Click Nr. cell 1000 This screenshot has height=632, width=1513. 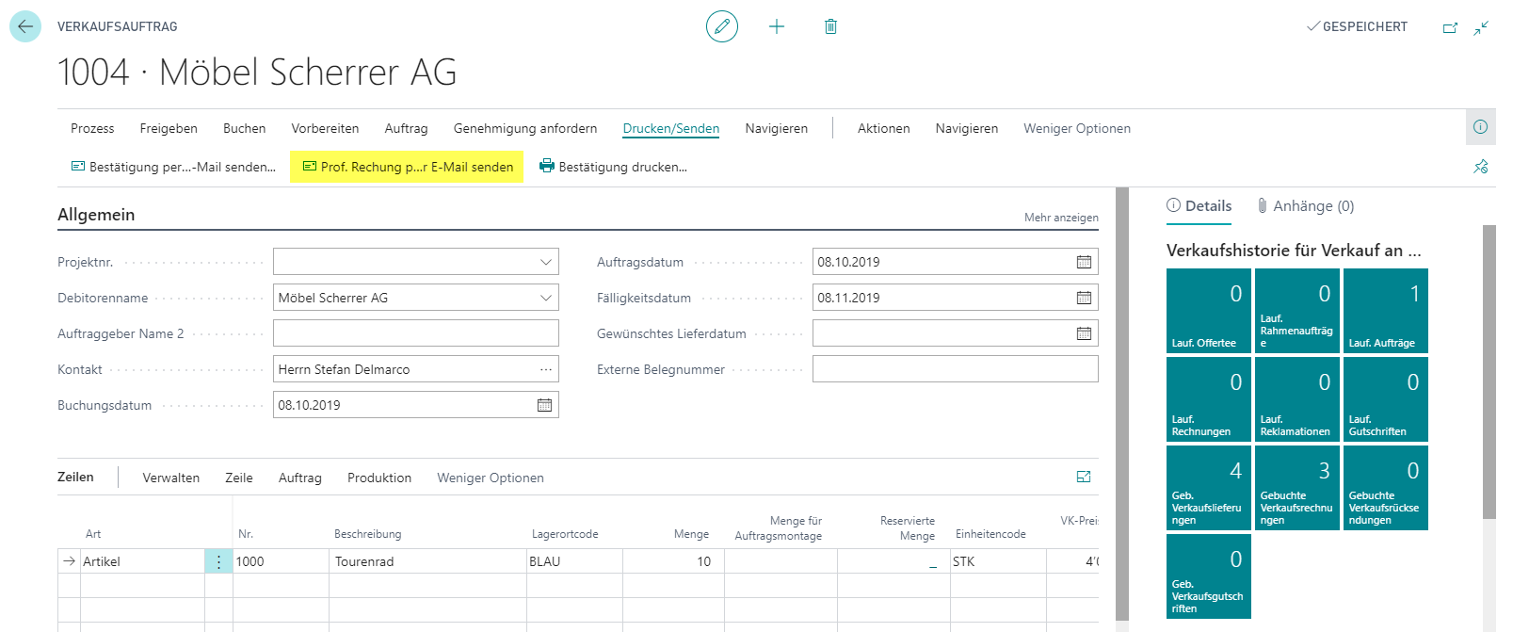pyautogui.click(x=281, y=561)
